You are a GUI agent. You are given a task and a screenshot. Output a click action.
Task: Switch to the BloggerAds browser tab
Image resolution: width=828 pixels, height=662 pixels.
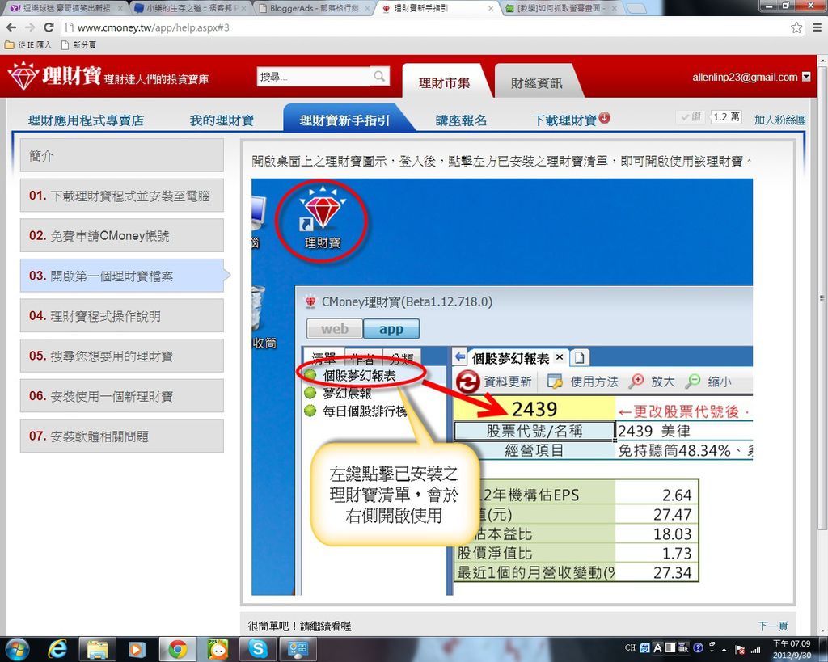(x=315, y=8)
